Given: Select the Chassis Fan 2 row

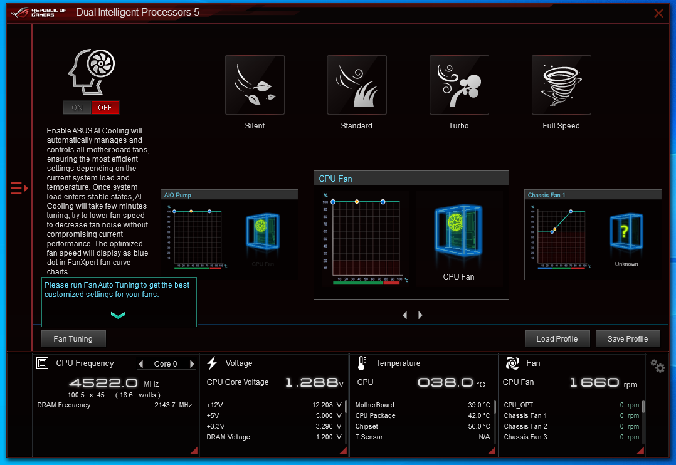Looking at the screenshot, I should 571,426.
